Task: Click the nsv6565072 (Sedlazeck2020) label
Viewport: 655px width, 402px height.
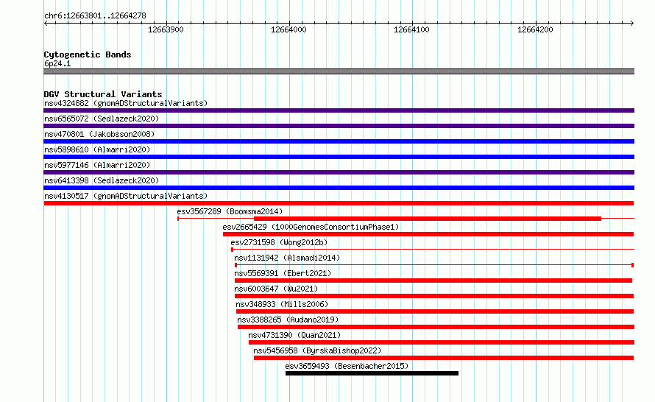Action: point(102,119)
